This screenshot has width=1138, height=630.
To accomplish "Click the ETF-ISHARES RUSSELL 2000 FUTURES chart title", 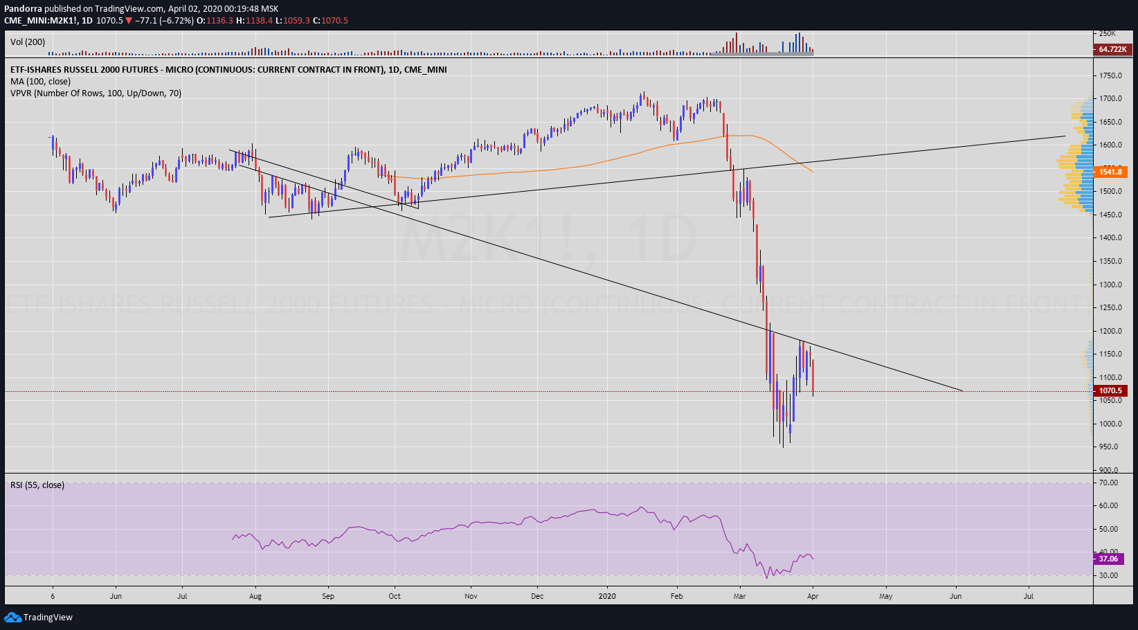I will point(228,70).
